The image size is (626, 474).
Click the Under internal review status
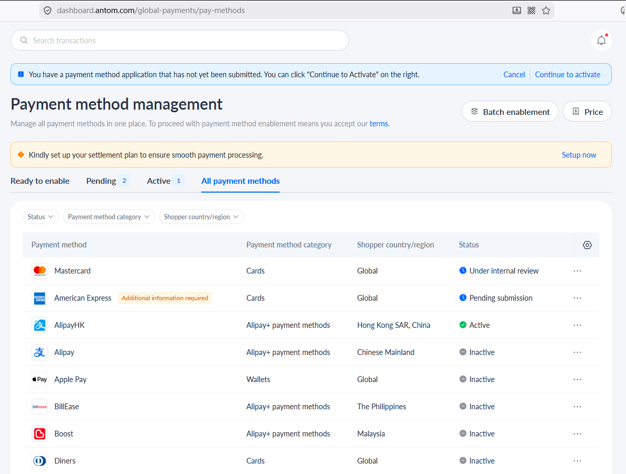click(499, 271)
